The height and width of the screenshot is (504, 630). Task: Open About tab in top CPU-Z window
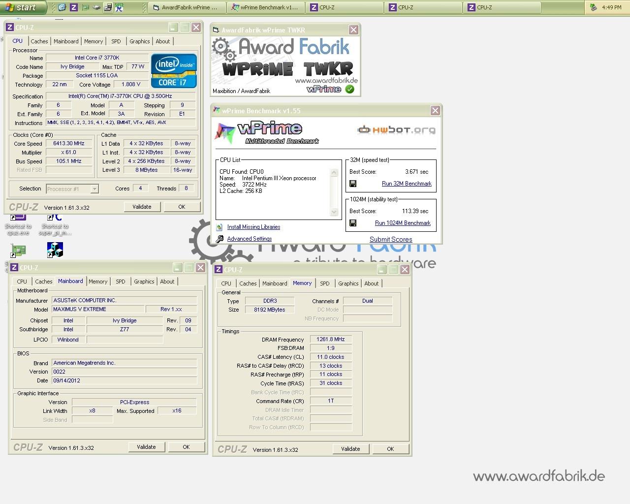(163, 41)
